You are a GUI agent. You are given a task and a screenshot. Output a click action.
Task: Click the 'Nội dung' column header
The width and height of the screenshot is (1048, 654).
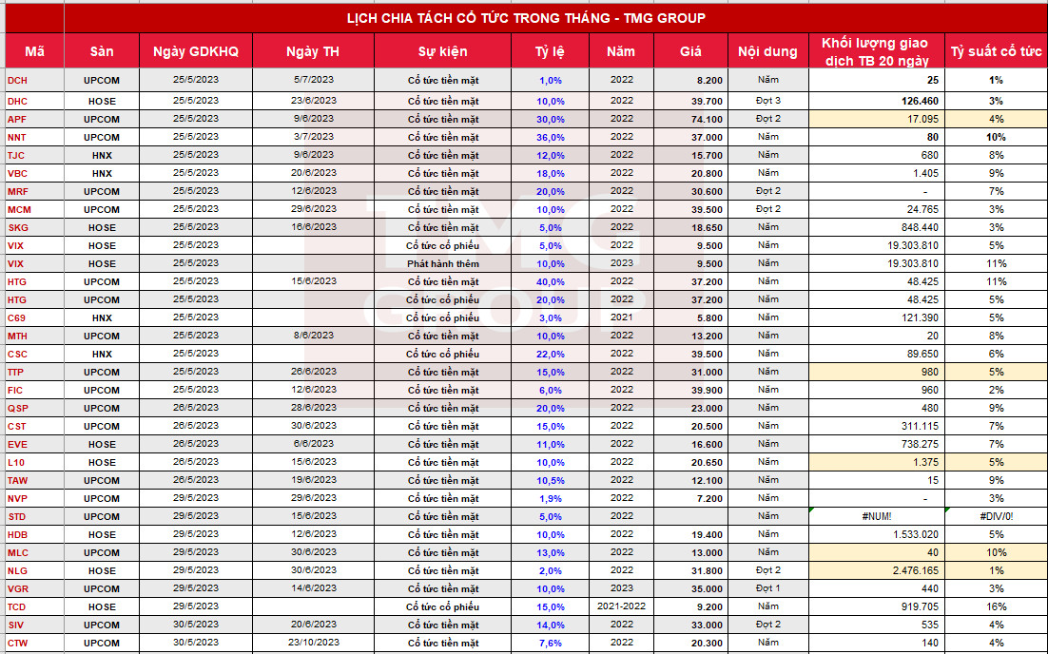pos(768,51)
